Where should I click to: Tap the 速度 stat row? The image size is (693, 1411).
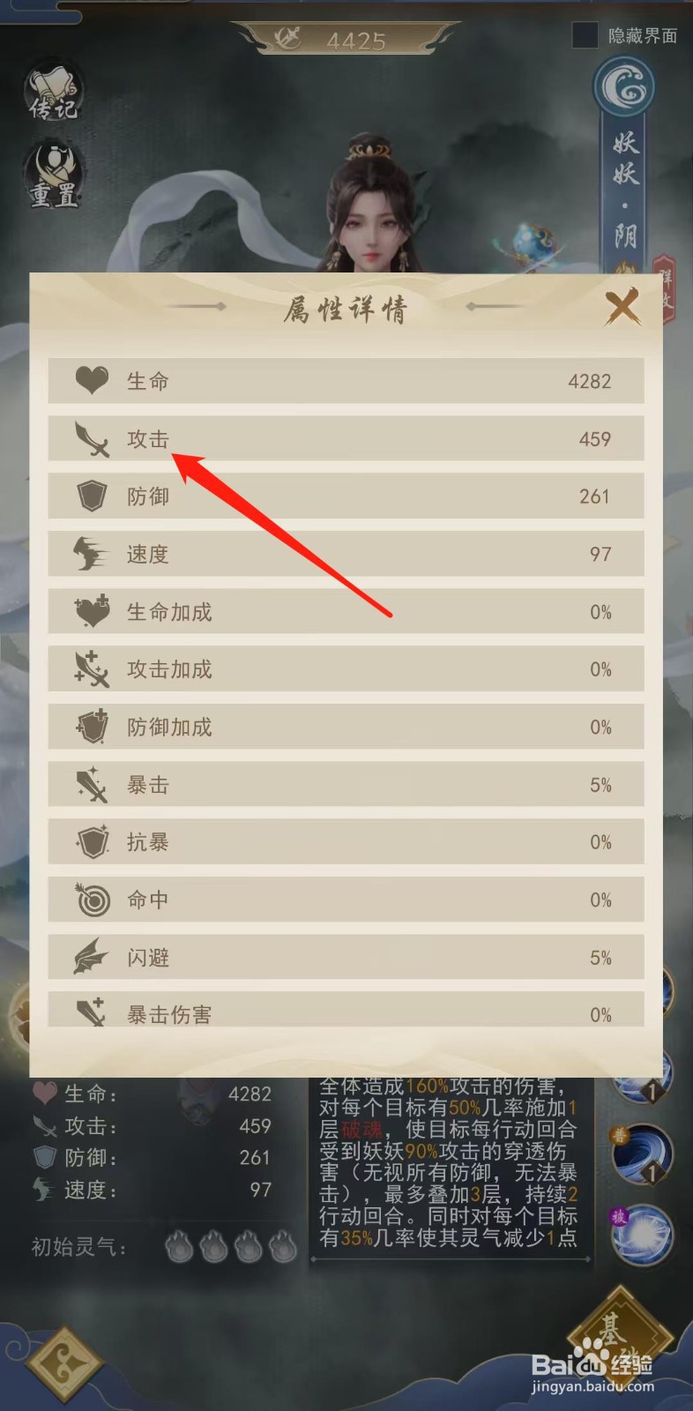(346, 554)
